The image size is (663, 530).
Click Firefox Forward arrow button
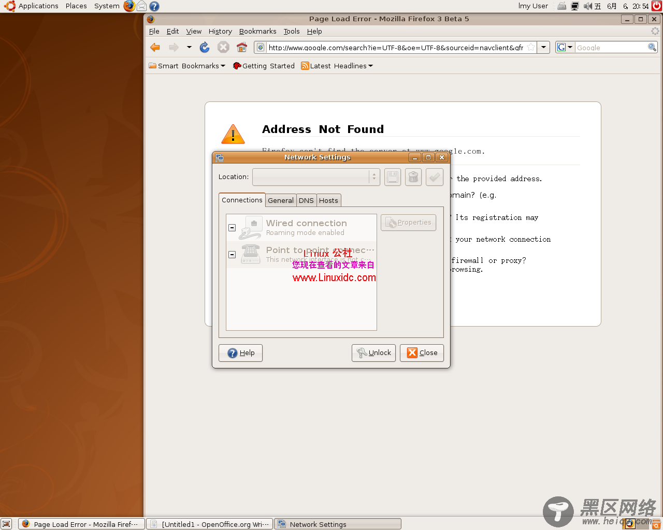click(174, 48)
